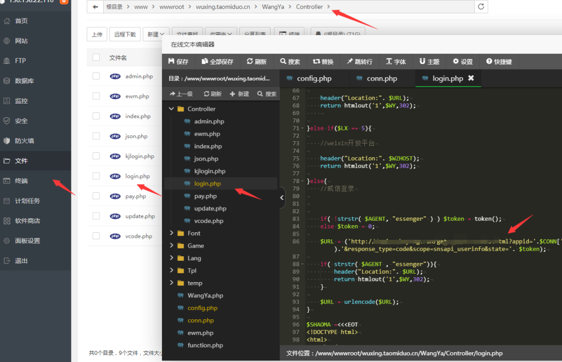
Task: Toggle the select-all checkbox in file header
Action: tap(96, 58)
